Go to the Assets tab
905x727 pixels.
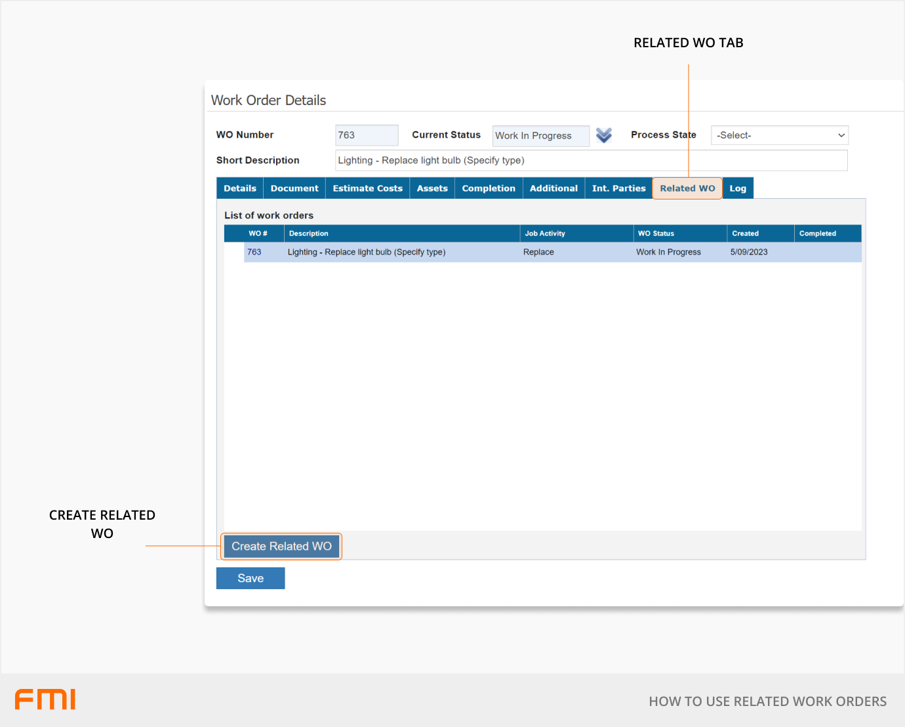tap(432, 188)
